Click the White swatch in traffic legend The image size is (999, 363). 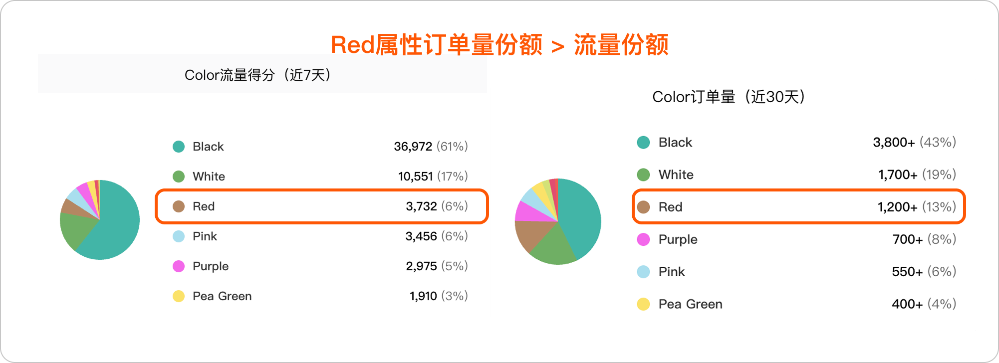tap(179, 177)
